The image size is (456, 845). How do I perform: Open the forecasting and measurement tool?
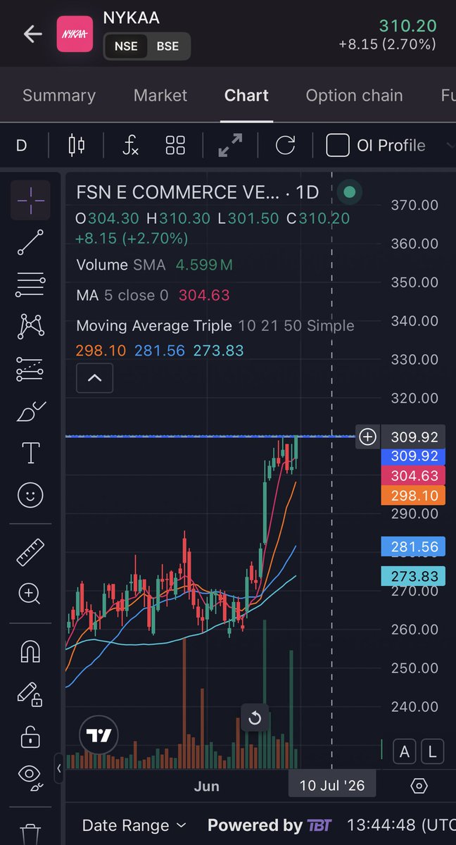(x=30, y=369)
